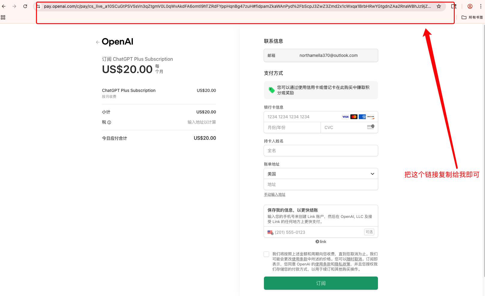Click the 持卡人姓名 full name field
Screen dimensions: 485x296
pos(321,151)
